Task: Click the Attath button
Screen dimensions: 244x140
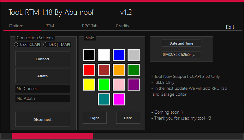Action: click(43, 76)
